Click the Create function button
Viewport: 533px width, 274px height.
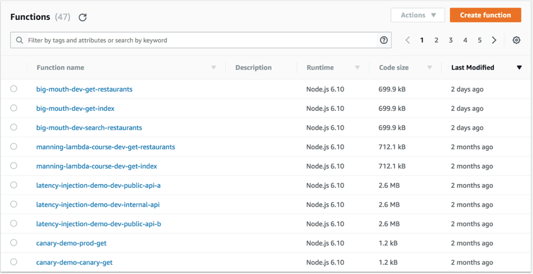(485, 15)
